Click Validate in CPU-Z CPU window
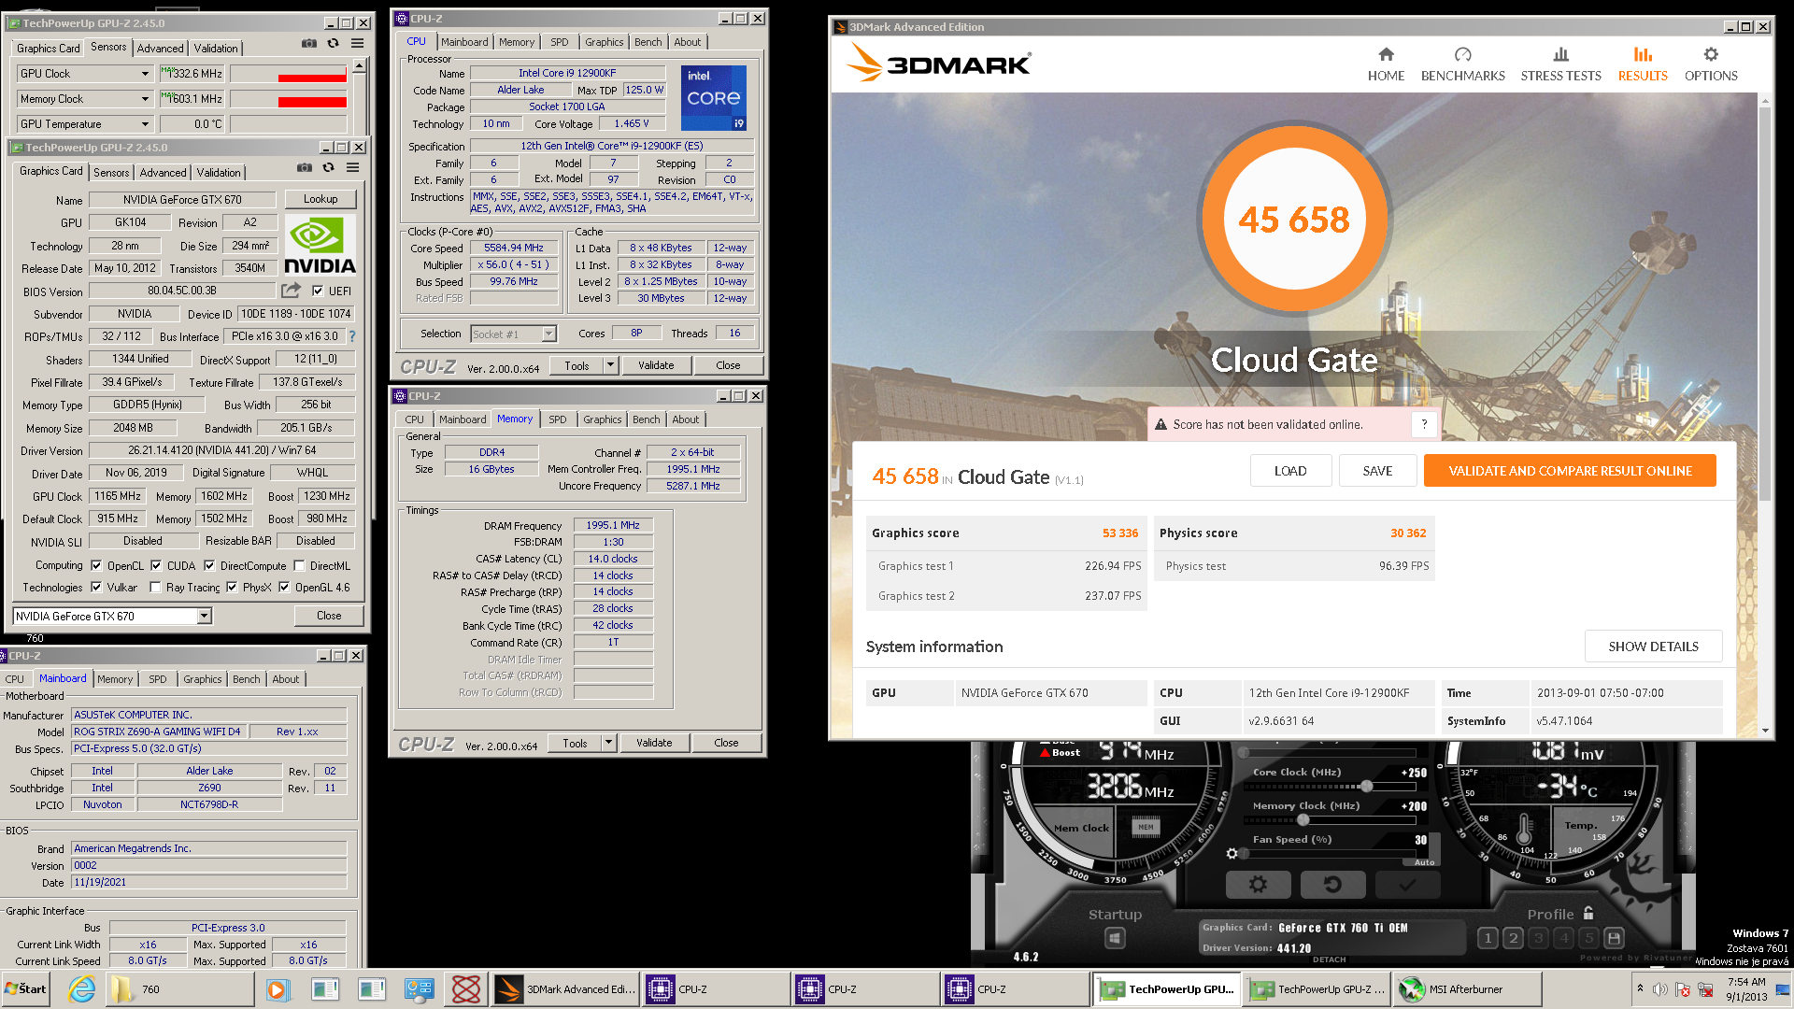The width and height of the screenshot is (1794, 1009). (656, 365)
